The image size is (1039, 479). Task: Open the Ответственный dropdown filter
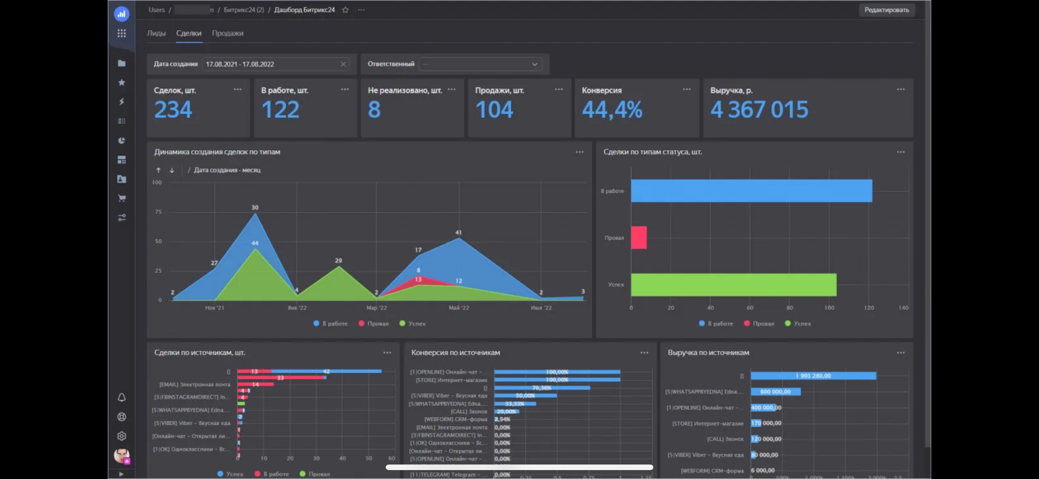[480, 64]
